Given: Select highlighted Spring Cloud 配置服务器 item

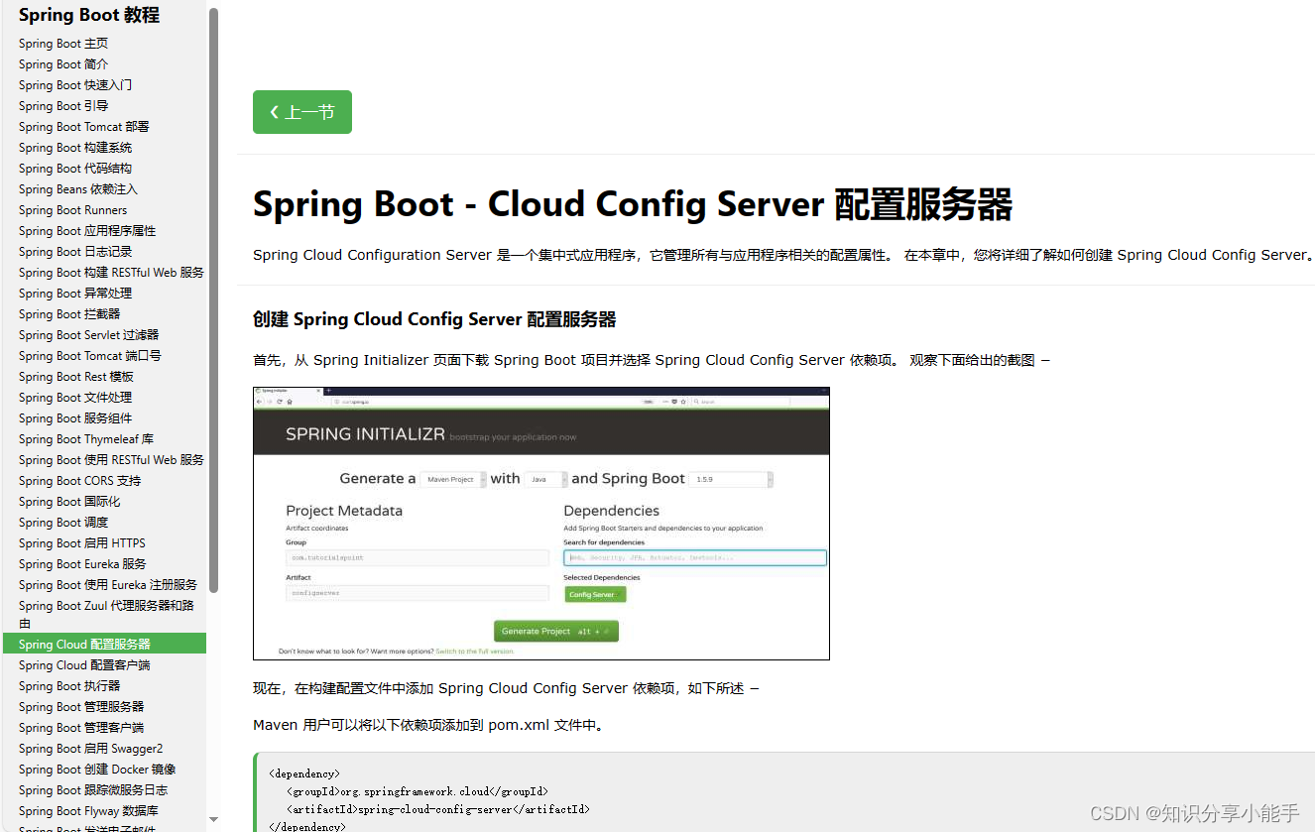Looking at the screenshot, I should click(104, 645).
